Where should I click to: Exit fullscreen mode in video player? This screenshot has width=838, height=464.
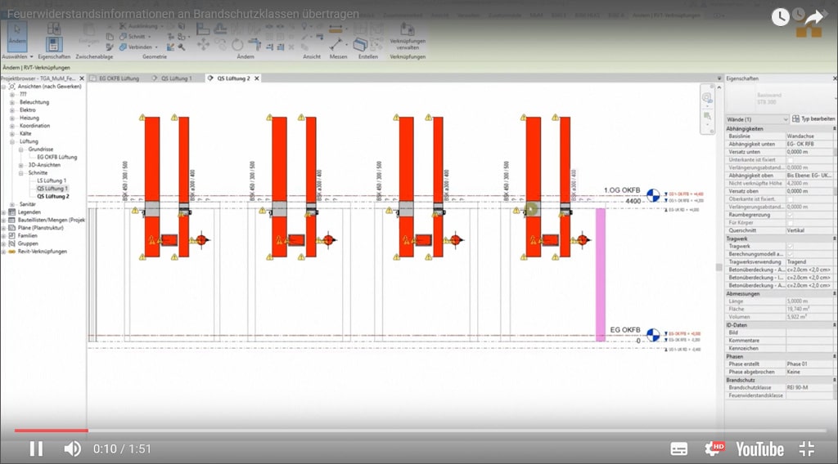807,448
